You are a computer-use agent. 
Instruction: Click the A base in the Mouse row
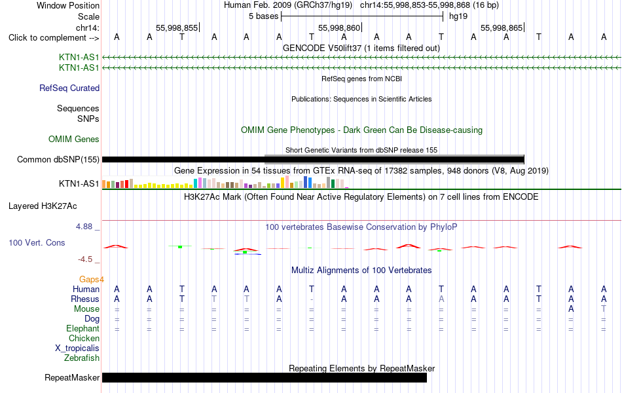click(x=571, y=309)
